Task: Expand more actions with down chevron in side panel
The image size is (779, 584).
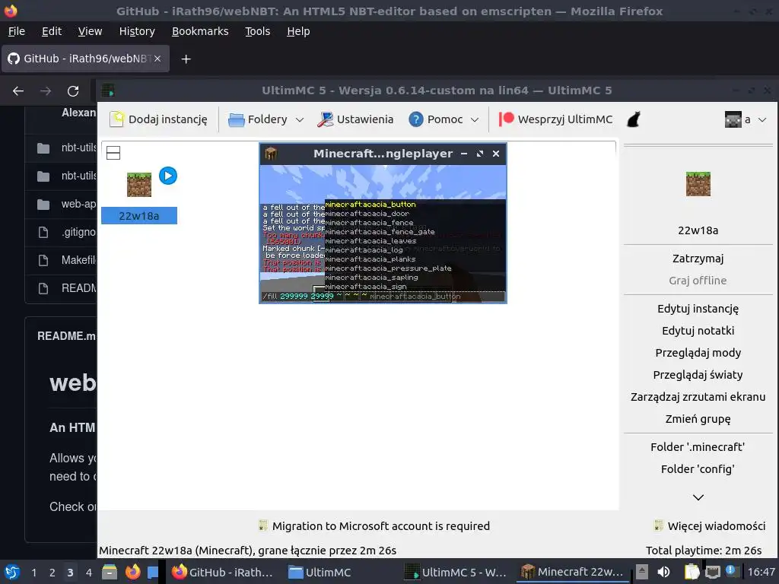Action: (x=698, y=497)
